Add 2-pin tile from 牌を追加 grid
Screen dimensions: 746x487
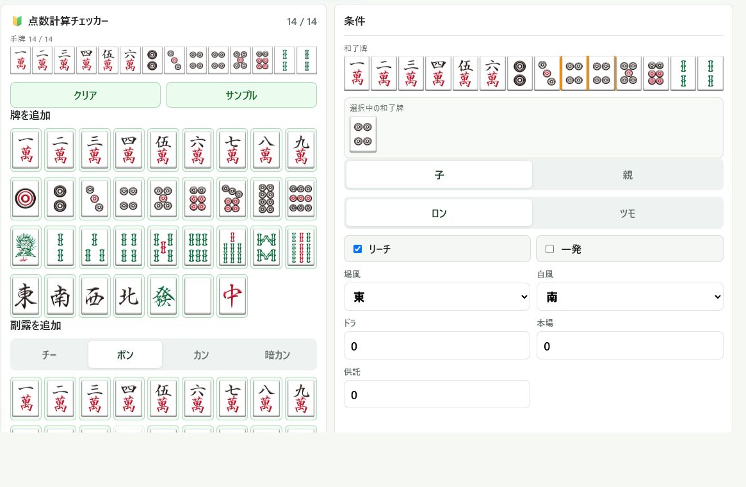60,199
